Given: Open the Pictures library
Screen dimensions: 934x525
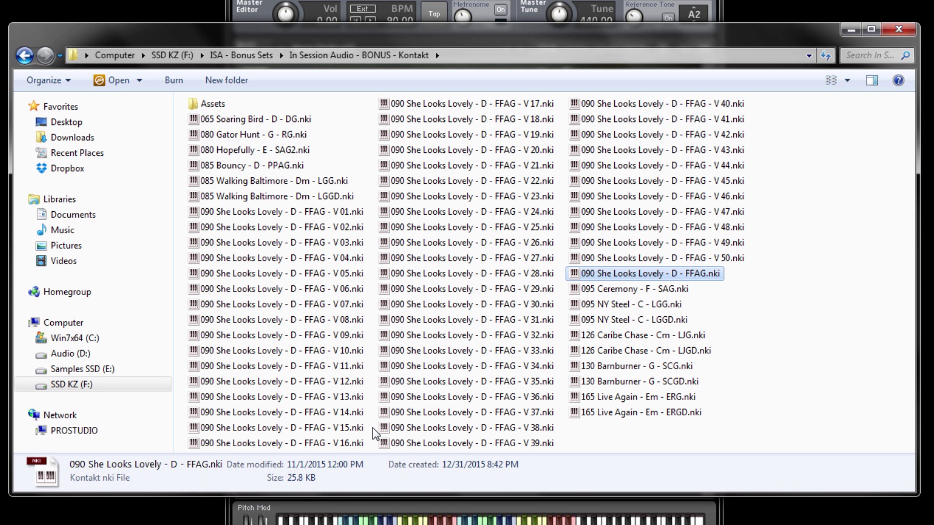Looking at the screenshot, I should 66,246.
